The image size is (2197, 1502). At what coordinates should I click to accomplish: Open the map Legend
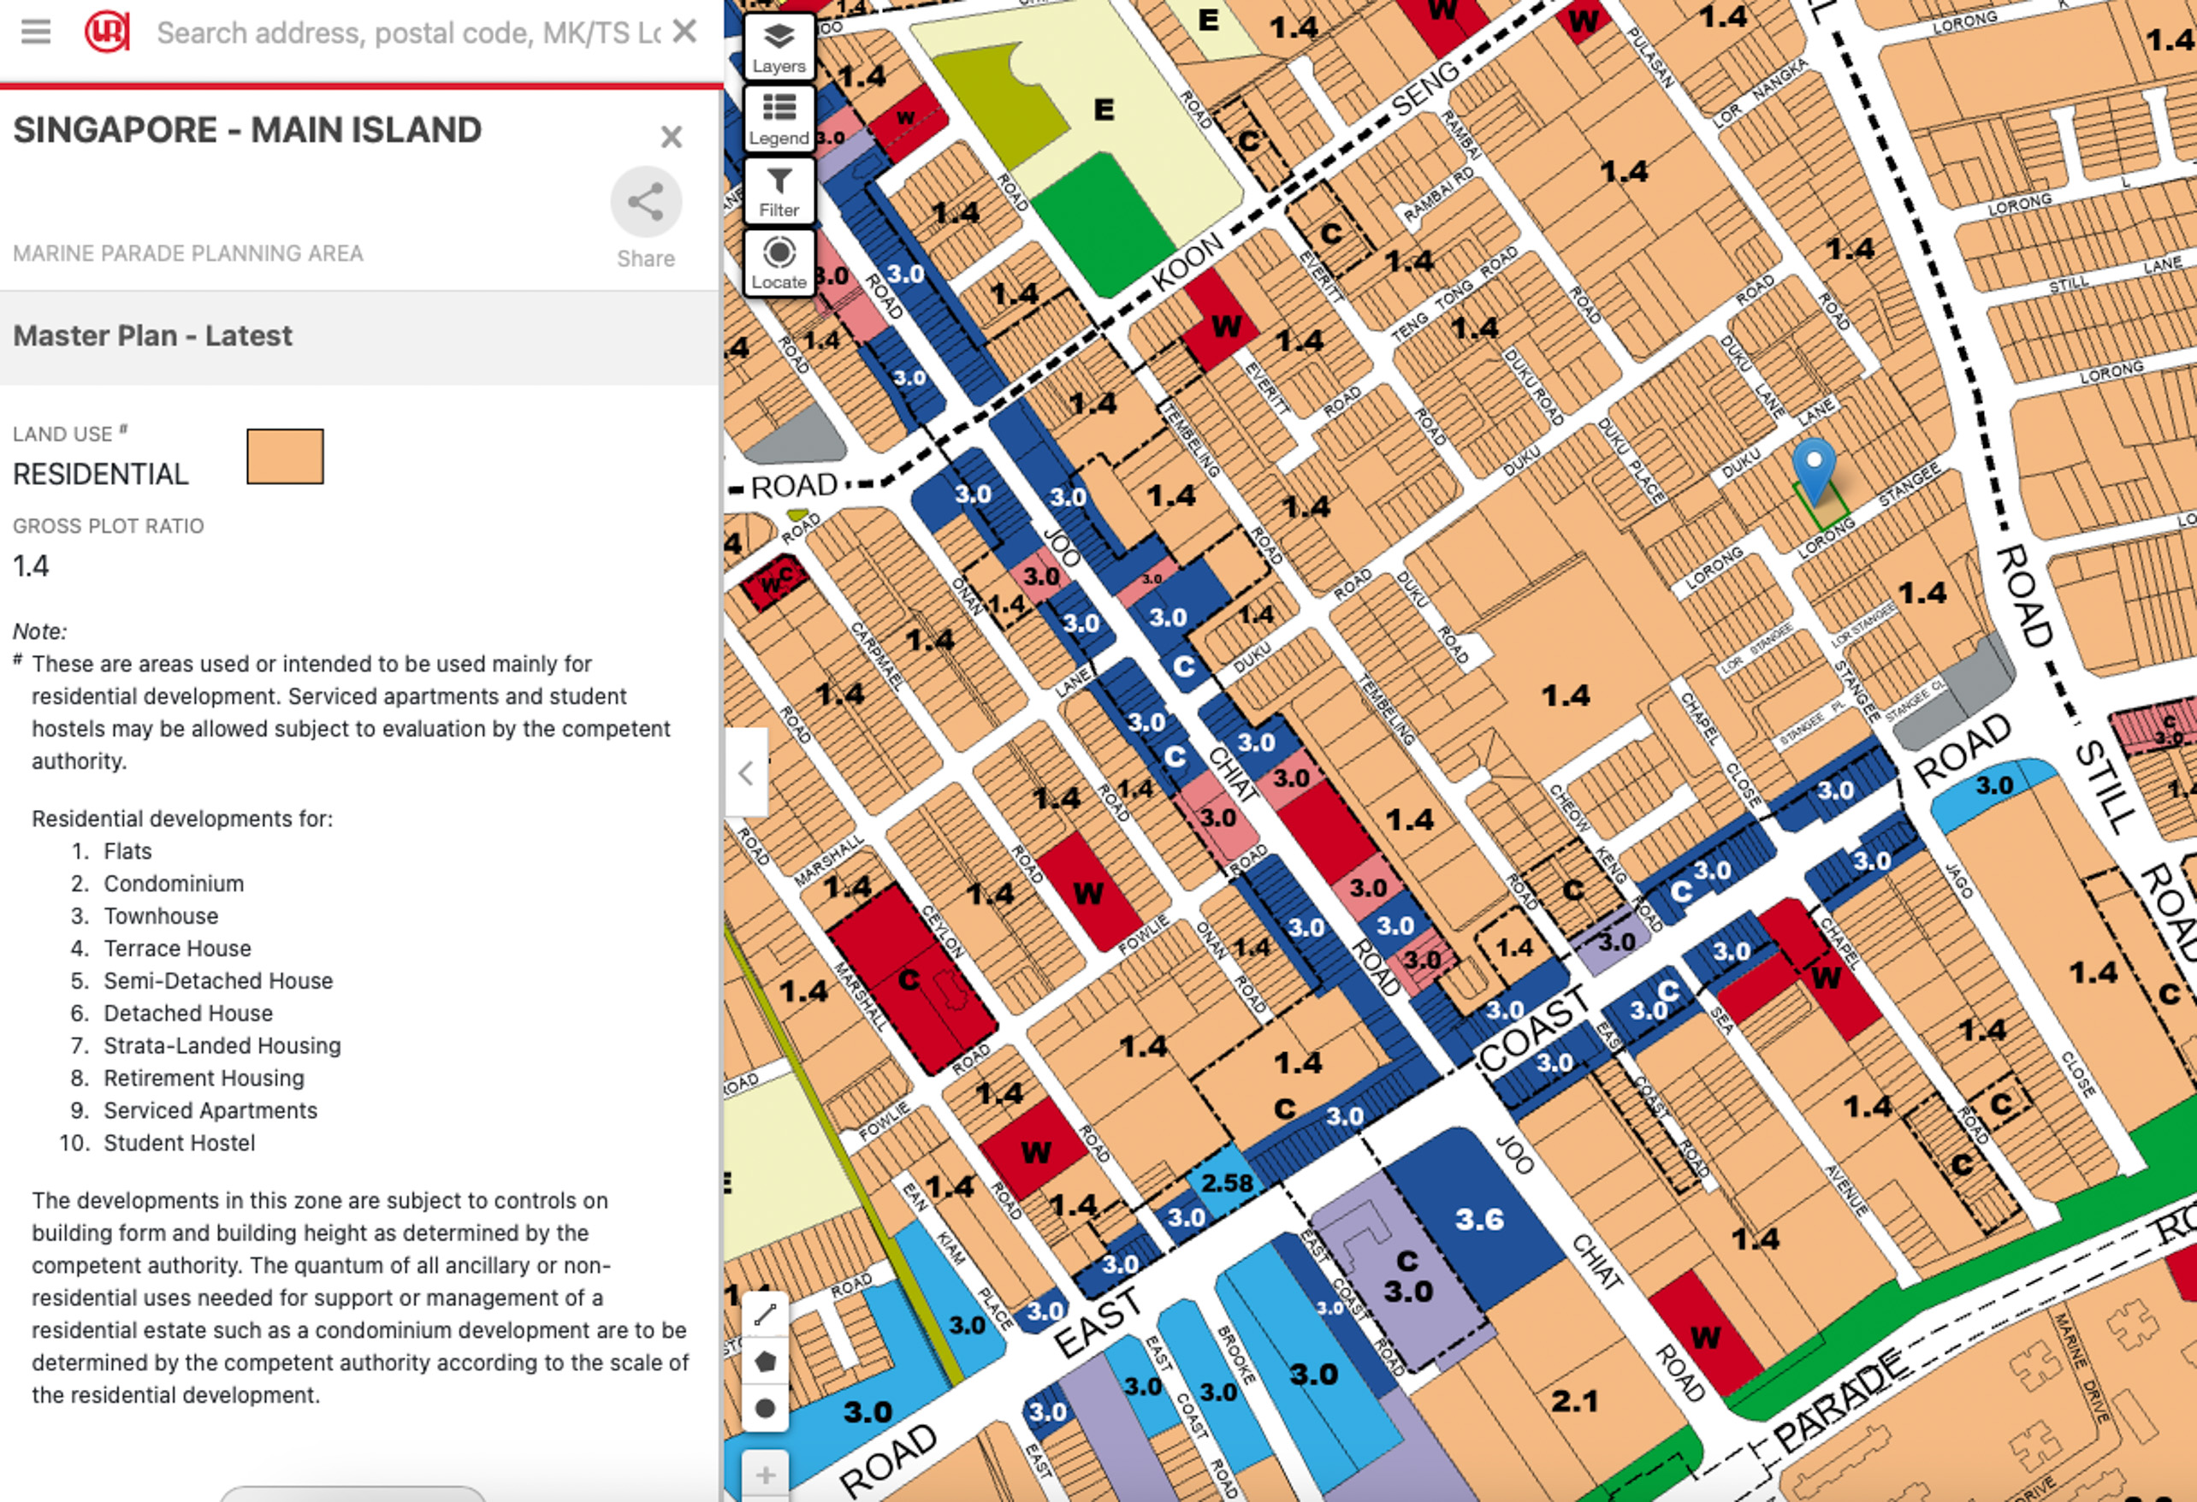tap(779, 117)
